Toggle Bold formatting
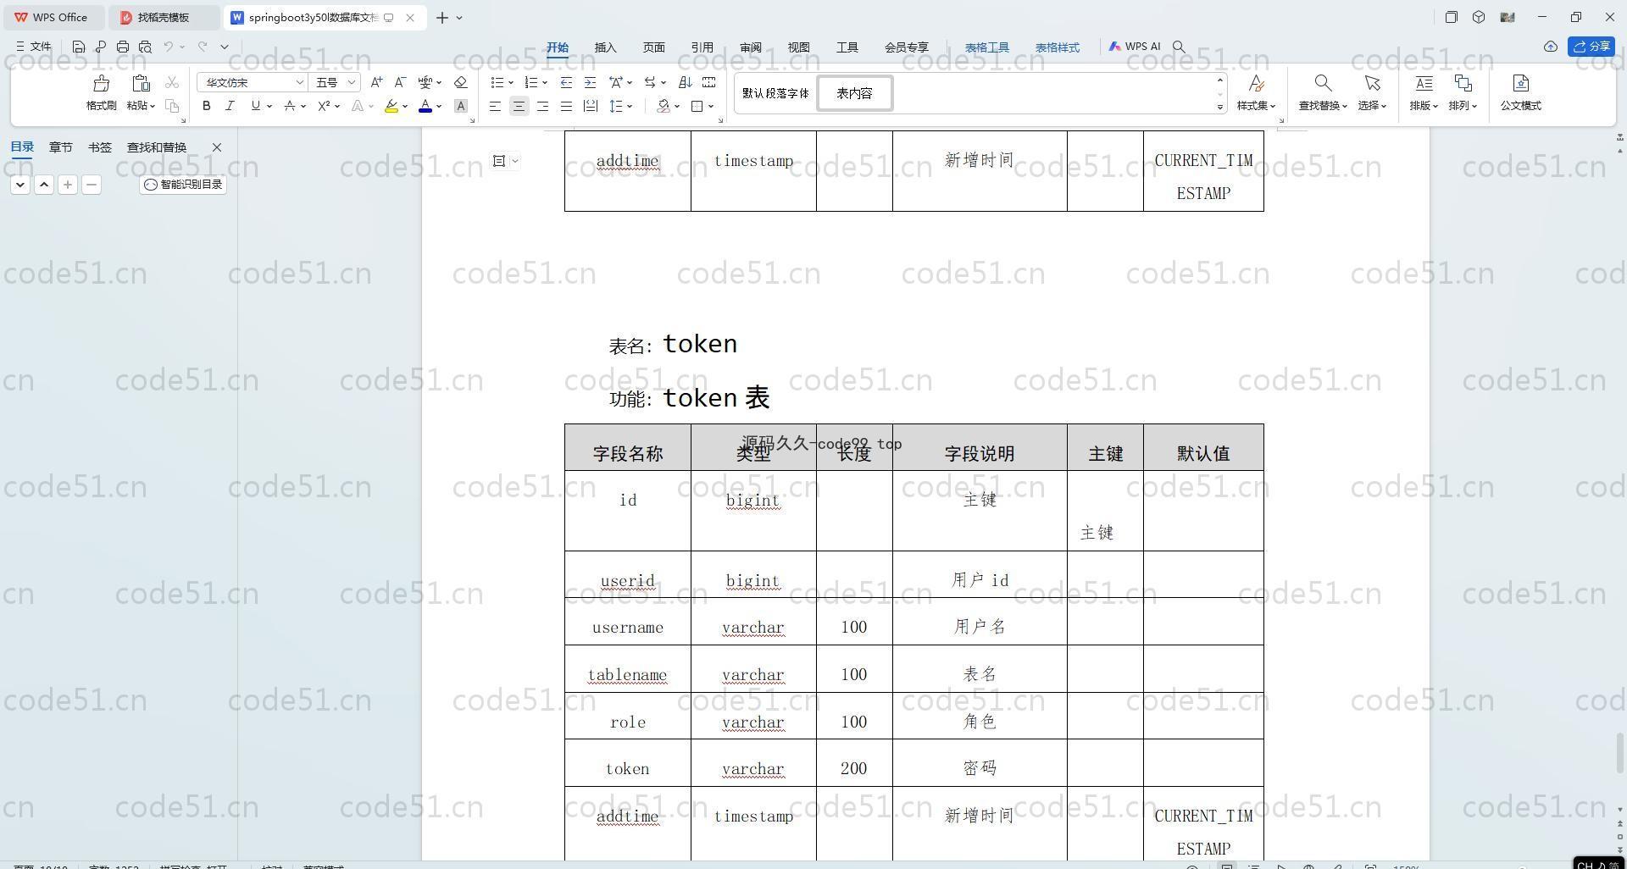The width and height of the screenshot is (1627, 869). coord(206,106)
